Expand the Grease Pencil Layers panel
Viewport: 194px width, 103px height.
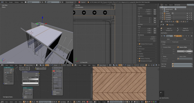[138, 44]
